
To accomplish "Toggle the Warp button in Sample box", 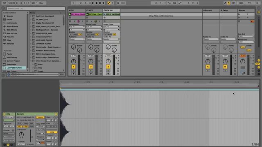I will [x=40, y=118].
